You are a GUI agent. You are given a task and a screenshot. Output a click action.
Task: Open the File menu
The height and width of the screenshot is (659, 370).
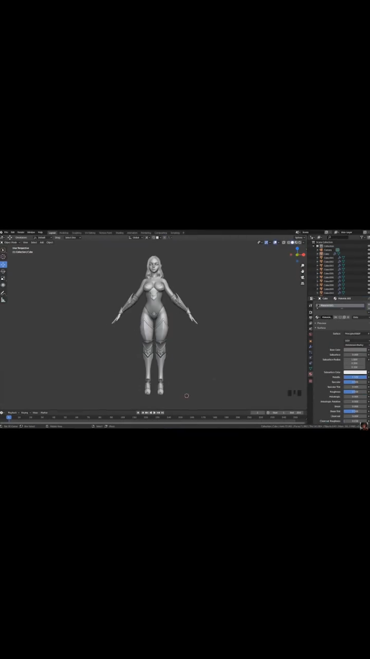point(7,232)
